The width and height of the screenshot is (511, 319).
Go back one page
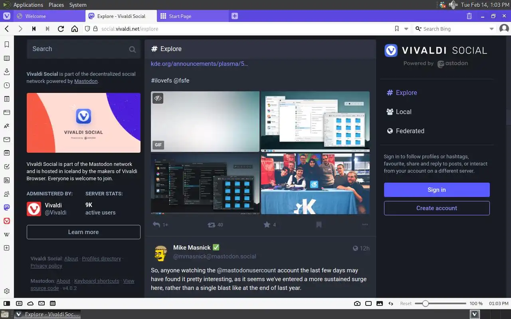(x=7, y=29)
